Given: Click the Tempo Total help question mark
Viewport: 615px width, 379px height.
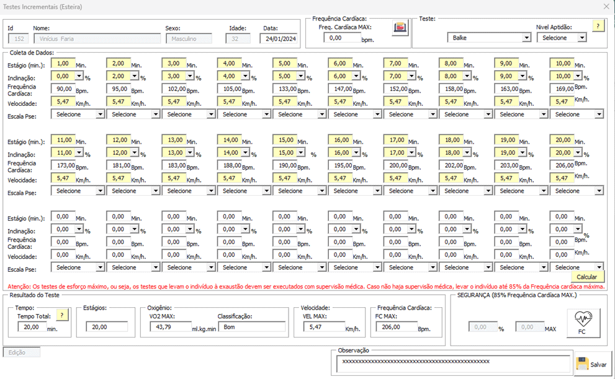Looking at the screenshot, I should 62,315.
